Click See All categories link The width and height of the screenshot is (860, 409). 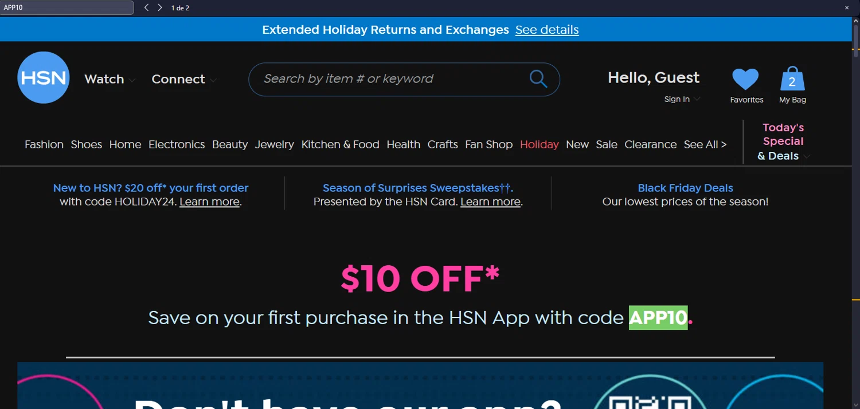[705, 145]
